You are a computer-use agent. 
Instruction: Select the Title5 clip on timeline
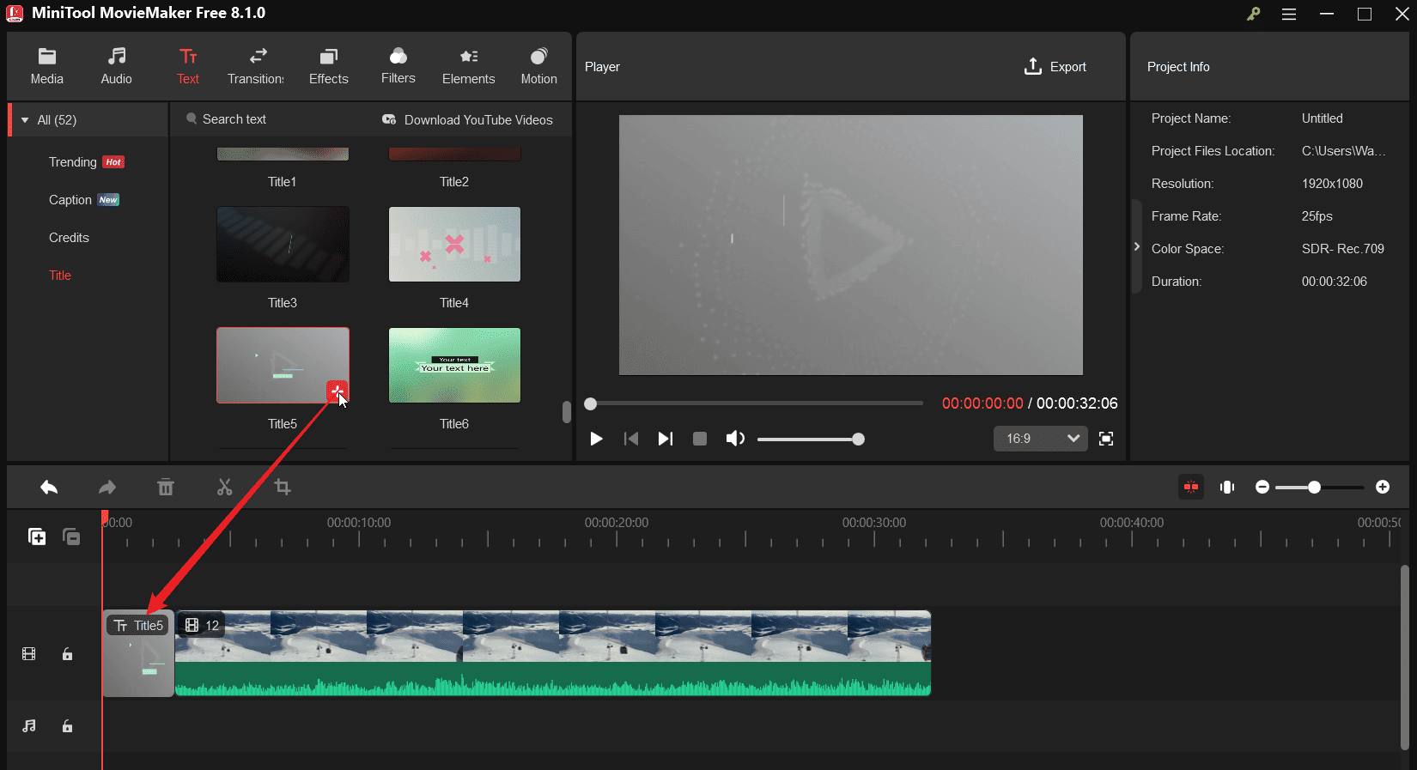pos(138,653)
